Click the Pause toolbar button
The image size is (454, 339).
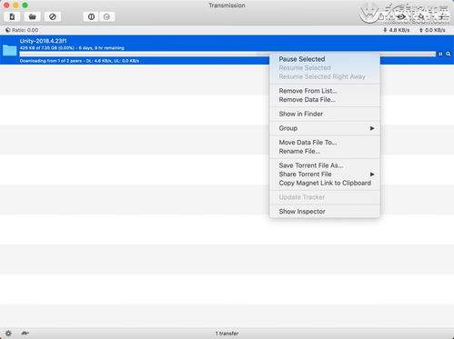(x=91, y=16)
